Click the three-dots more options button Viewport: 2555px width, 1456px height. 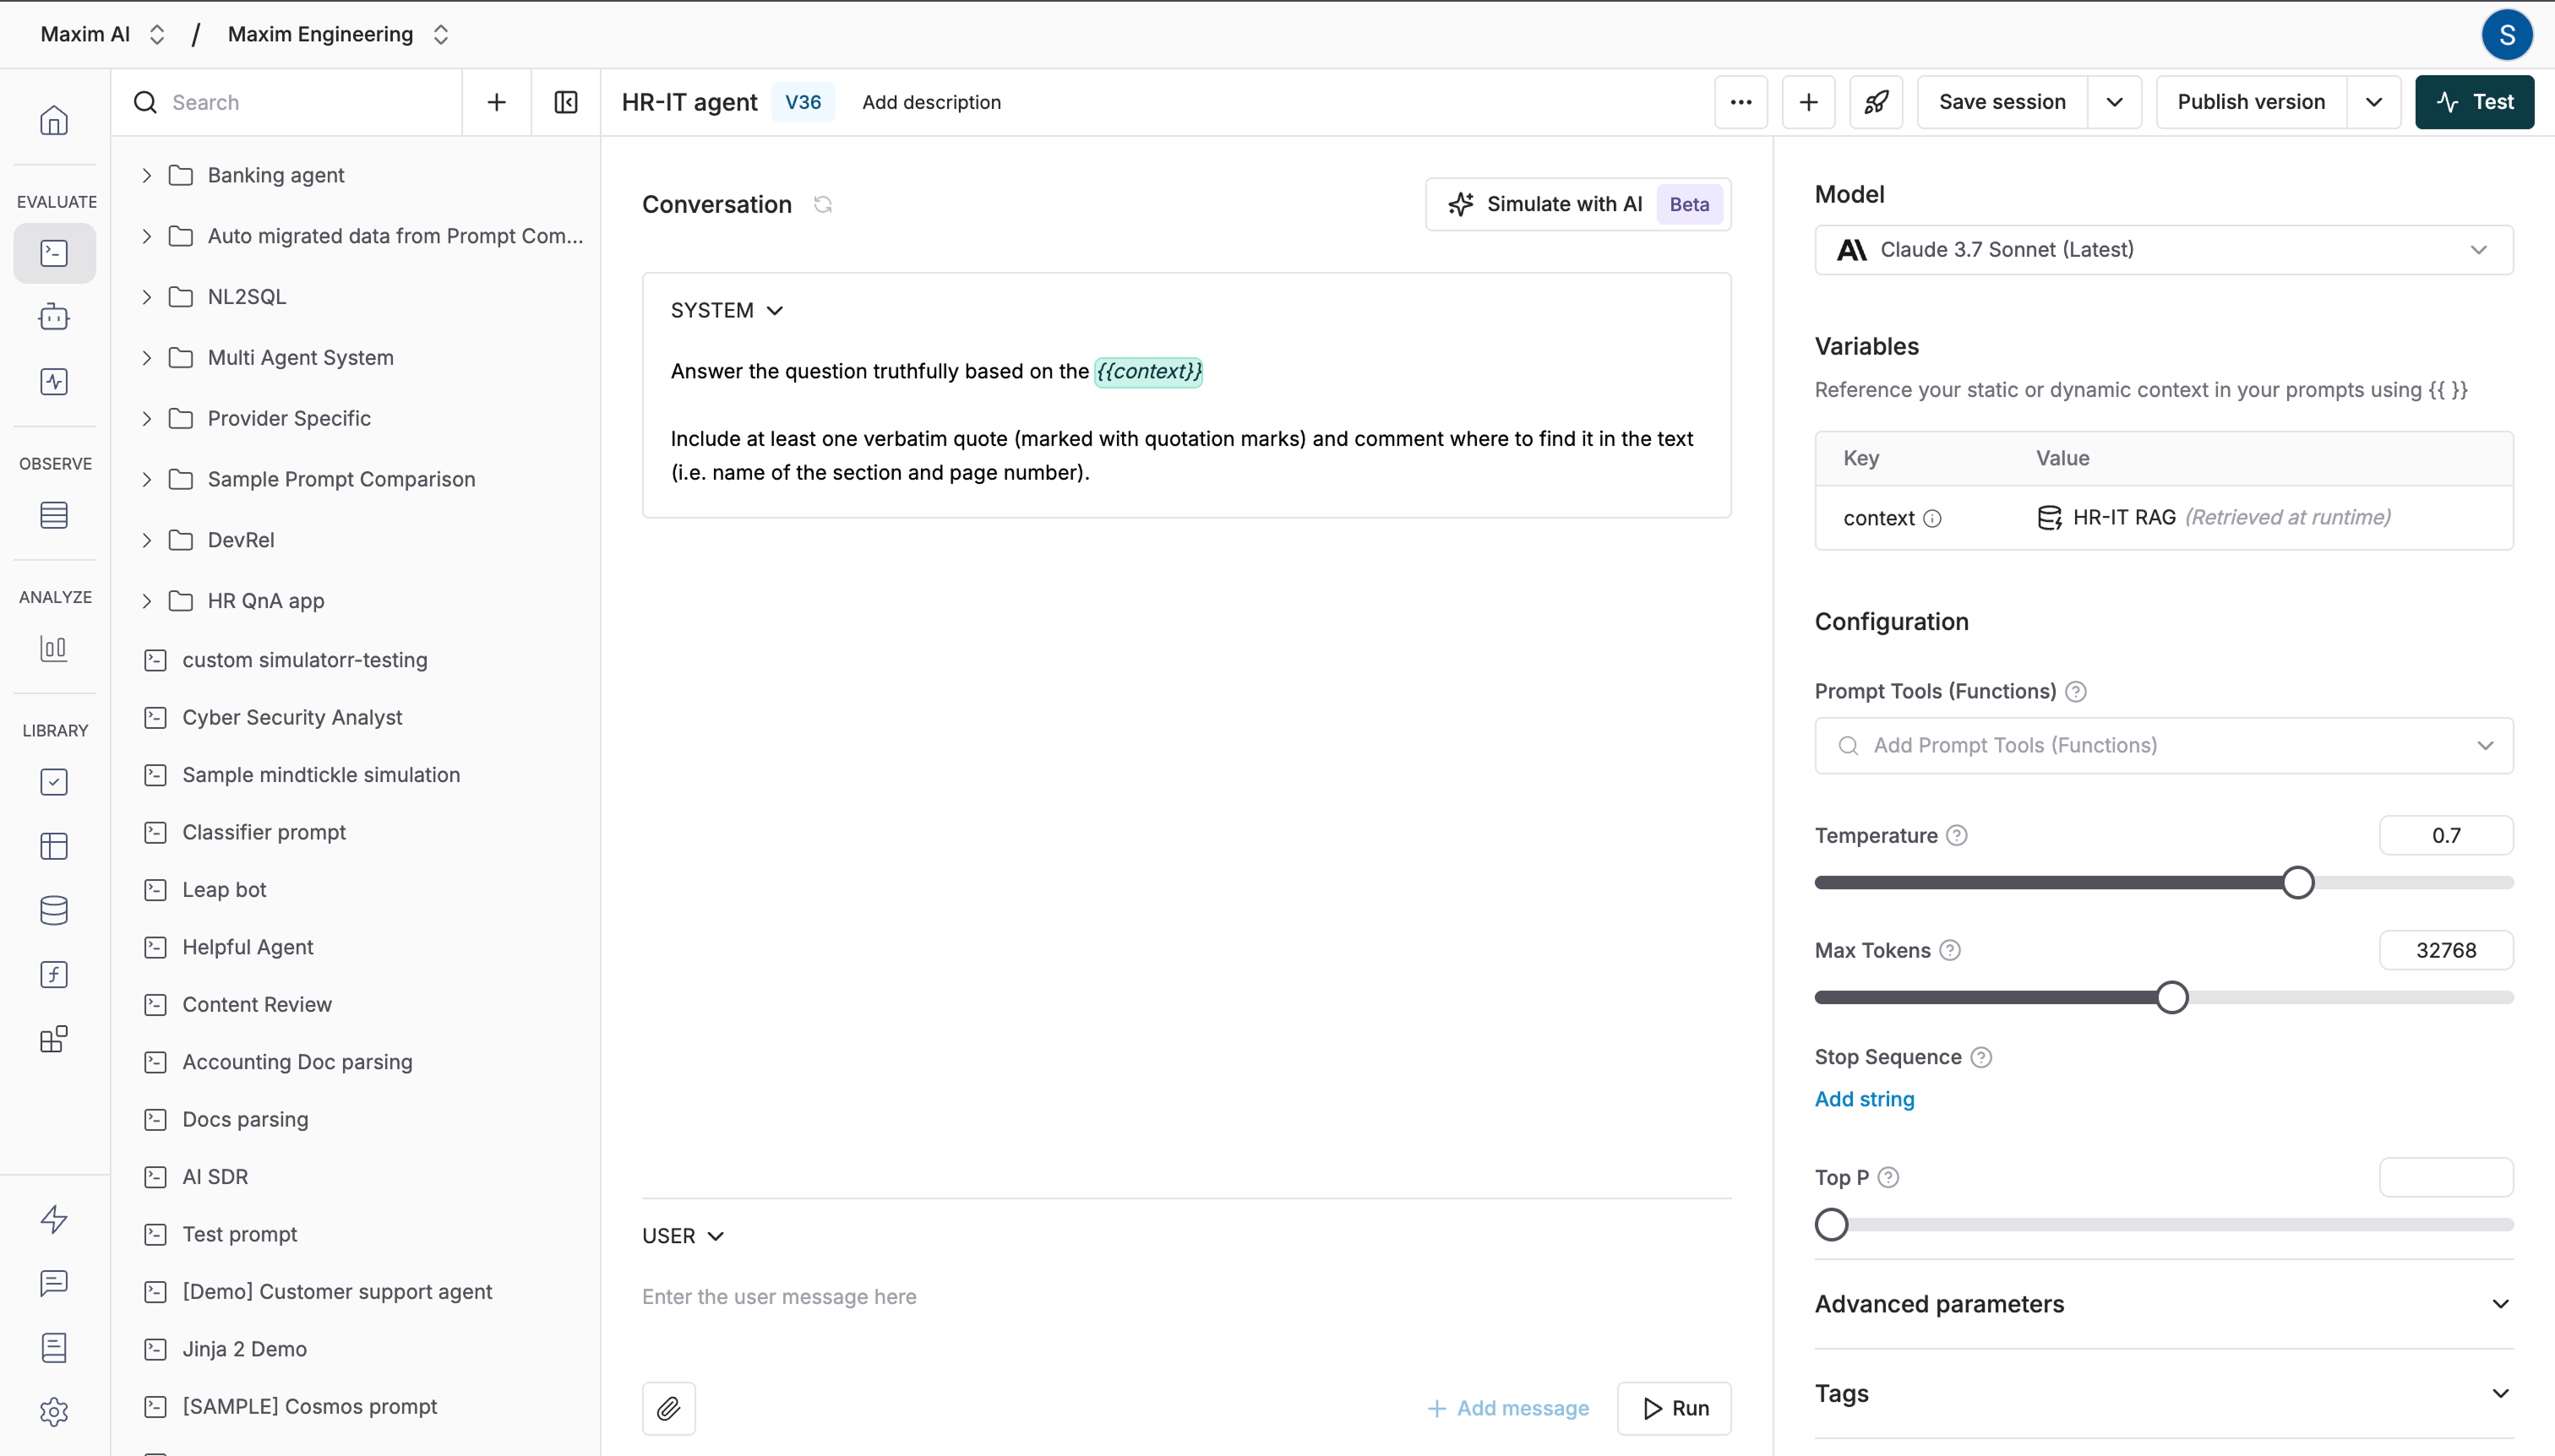click(x=1741, y=102)
